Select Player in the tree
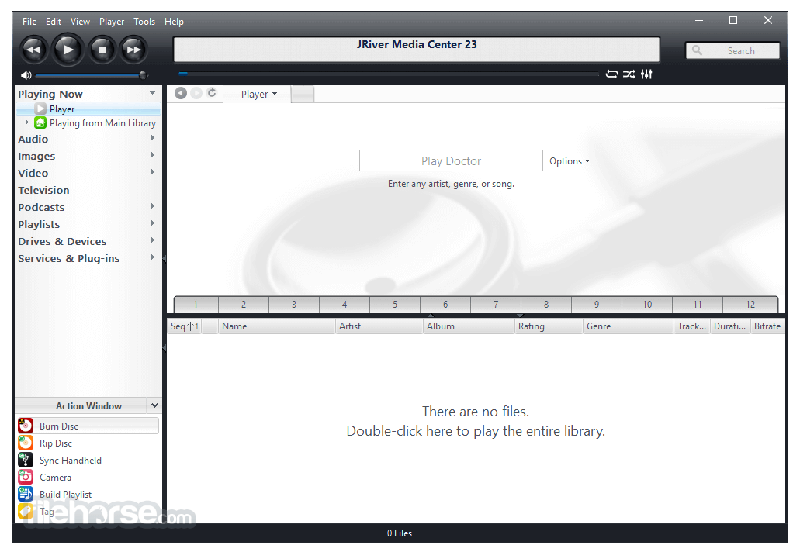The image size is (800, 552). 88,109
